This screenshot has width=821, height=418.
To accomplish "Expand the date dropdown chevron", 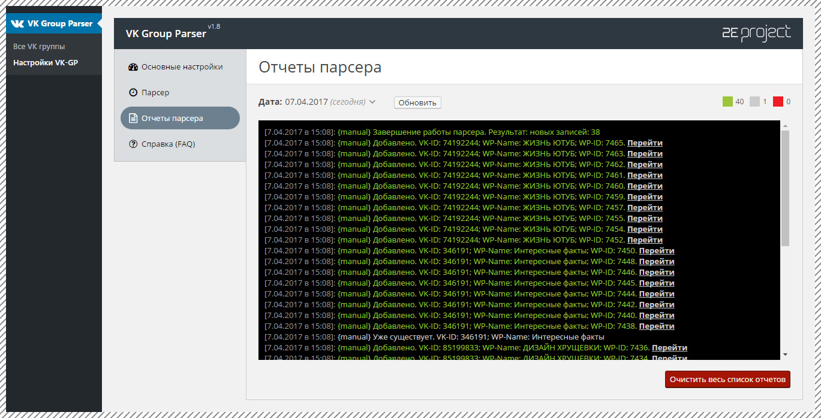I will pyautogui.click(x=372, y=102).
